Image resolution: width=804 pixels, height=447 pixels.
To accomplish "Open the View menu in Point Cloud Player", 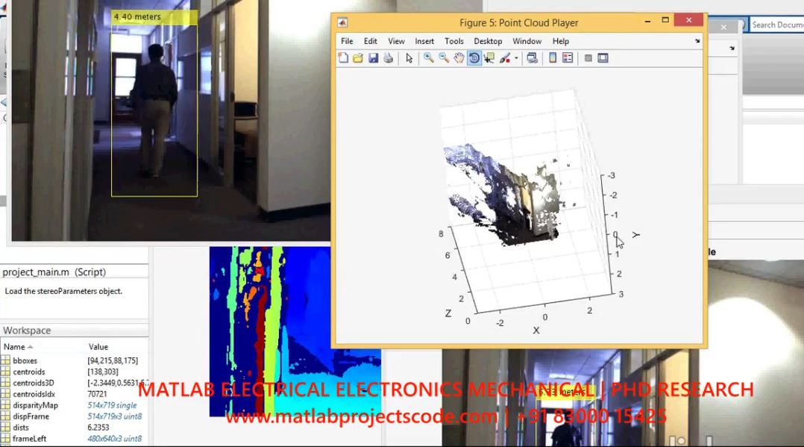I will click(x=396, y=41).
